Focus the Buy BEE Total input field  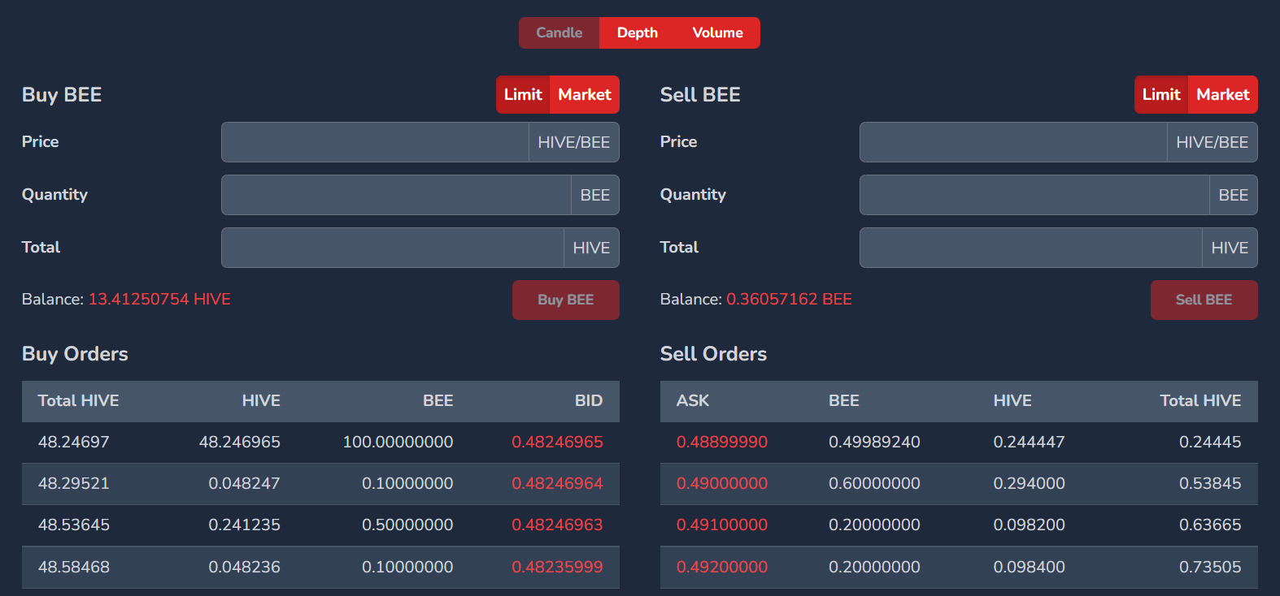(393, 248)
